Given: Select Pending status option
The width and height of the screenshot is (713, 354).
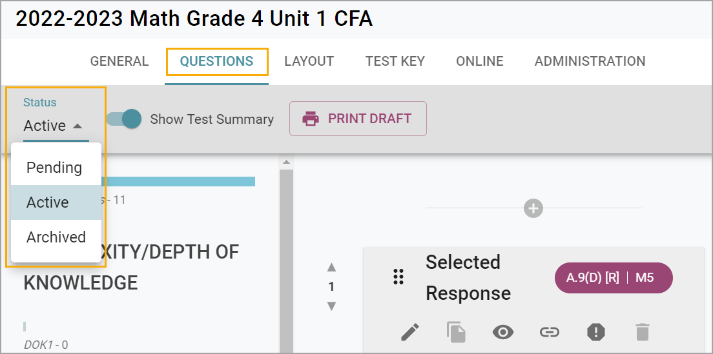Looking at the screenshot, I should tap(55, 168).
